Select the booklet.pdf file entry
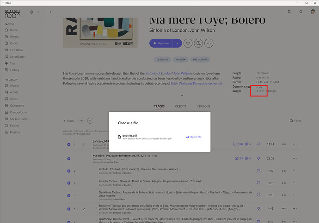The image size is (319, 223). (x=145, y=137)
